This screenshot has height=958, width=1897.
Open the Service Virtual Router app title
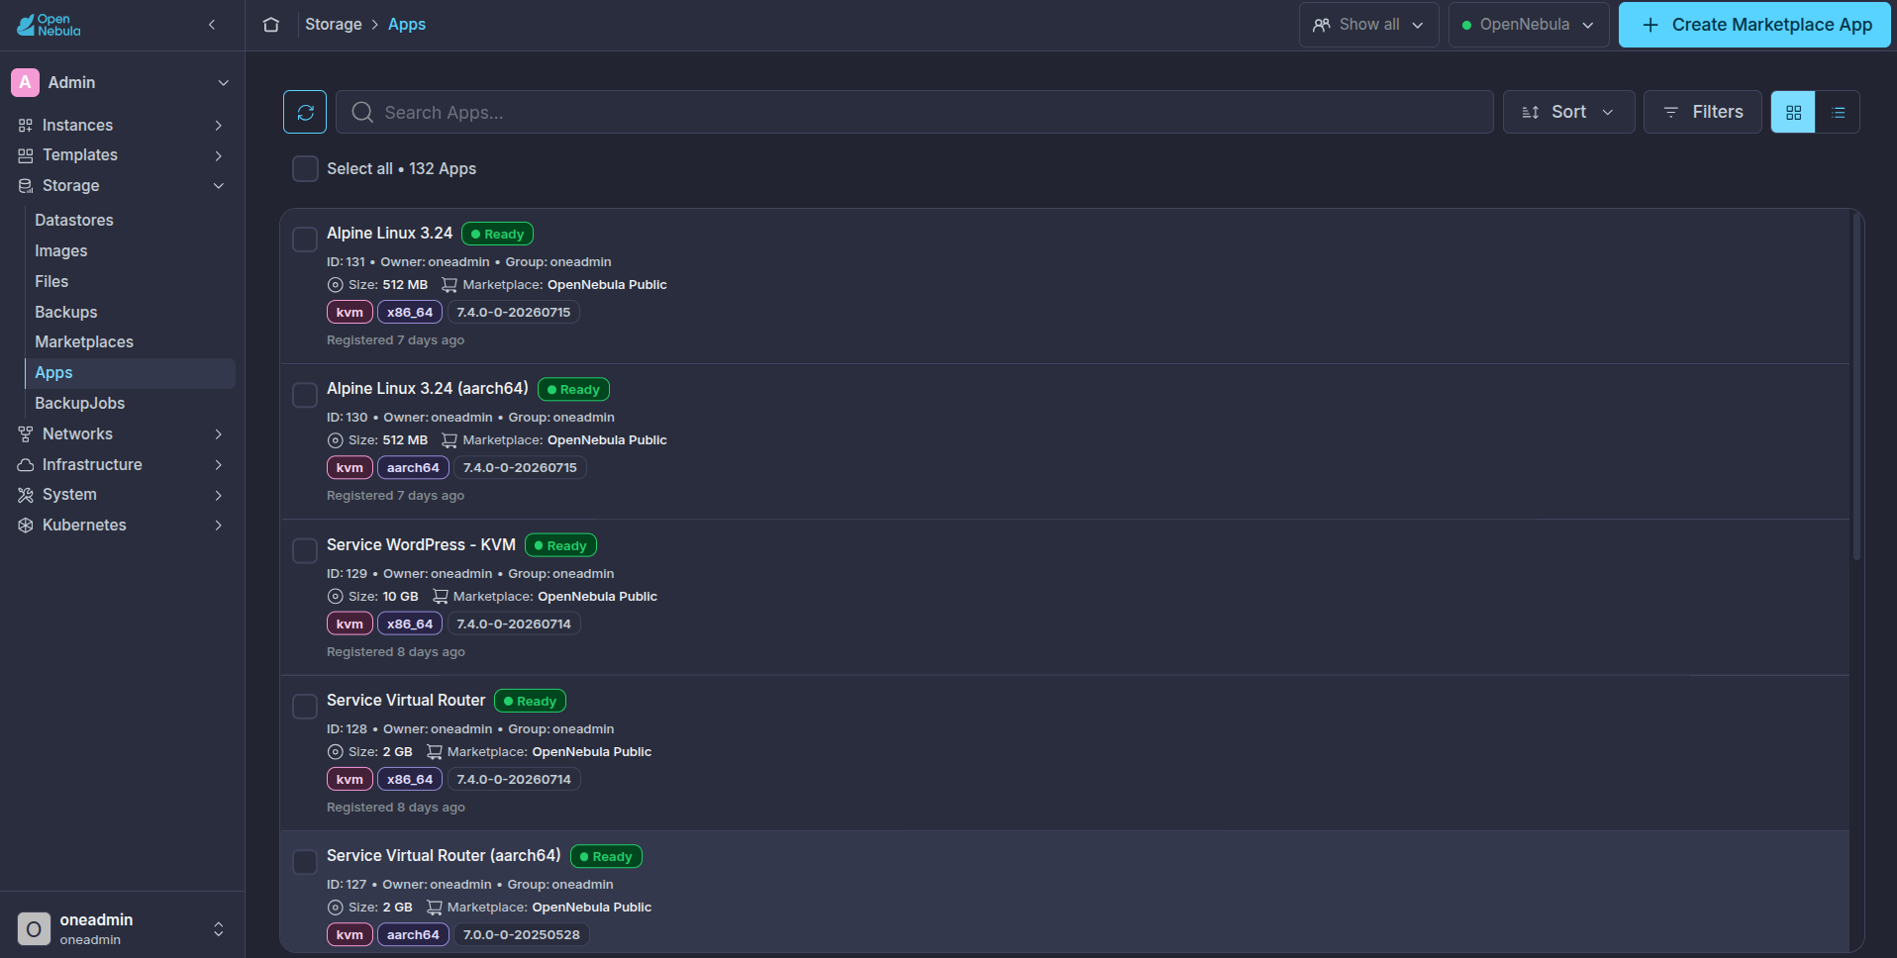click(x=406, y=701)
